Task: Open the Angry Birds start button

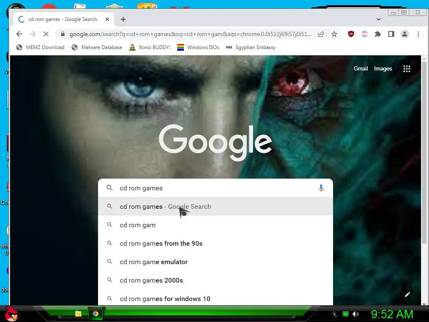Action: 11,314
